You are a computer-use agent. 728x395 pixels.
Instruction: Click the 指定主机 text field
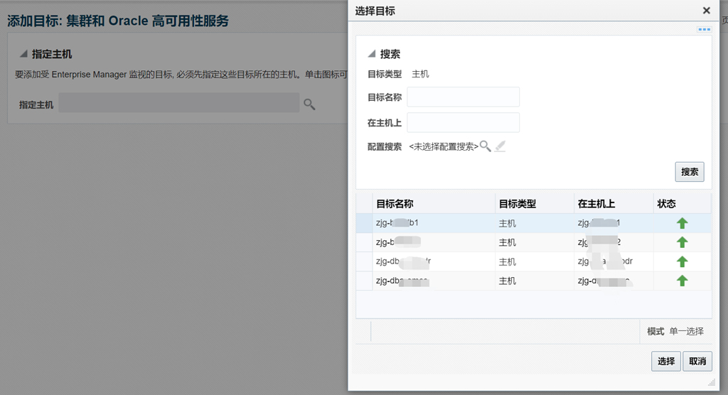[178, 102]
